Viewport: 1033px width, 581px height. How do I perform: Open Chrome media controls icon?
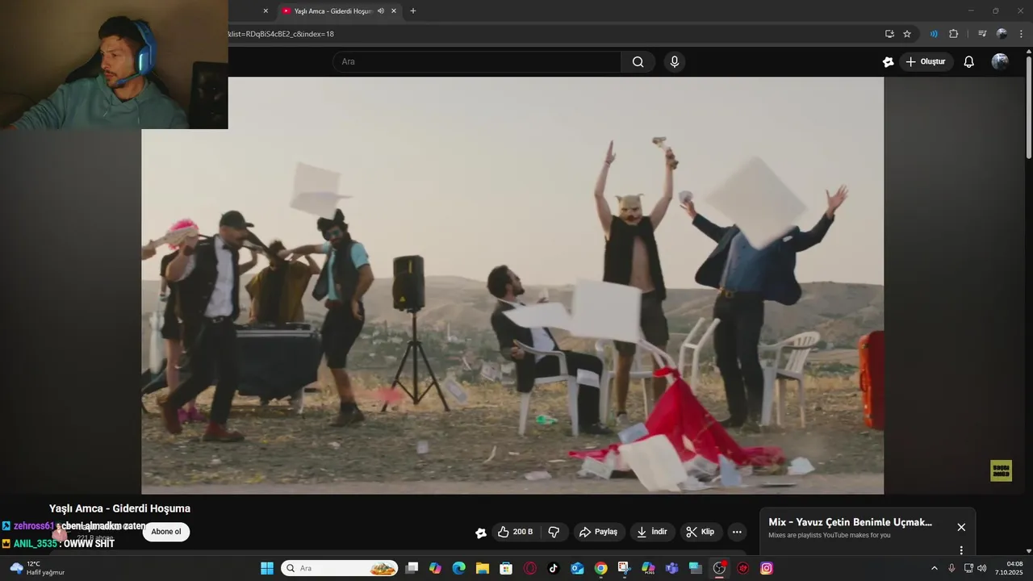pos(982,34)
